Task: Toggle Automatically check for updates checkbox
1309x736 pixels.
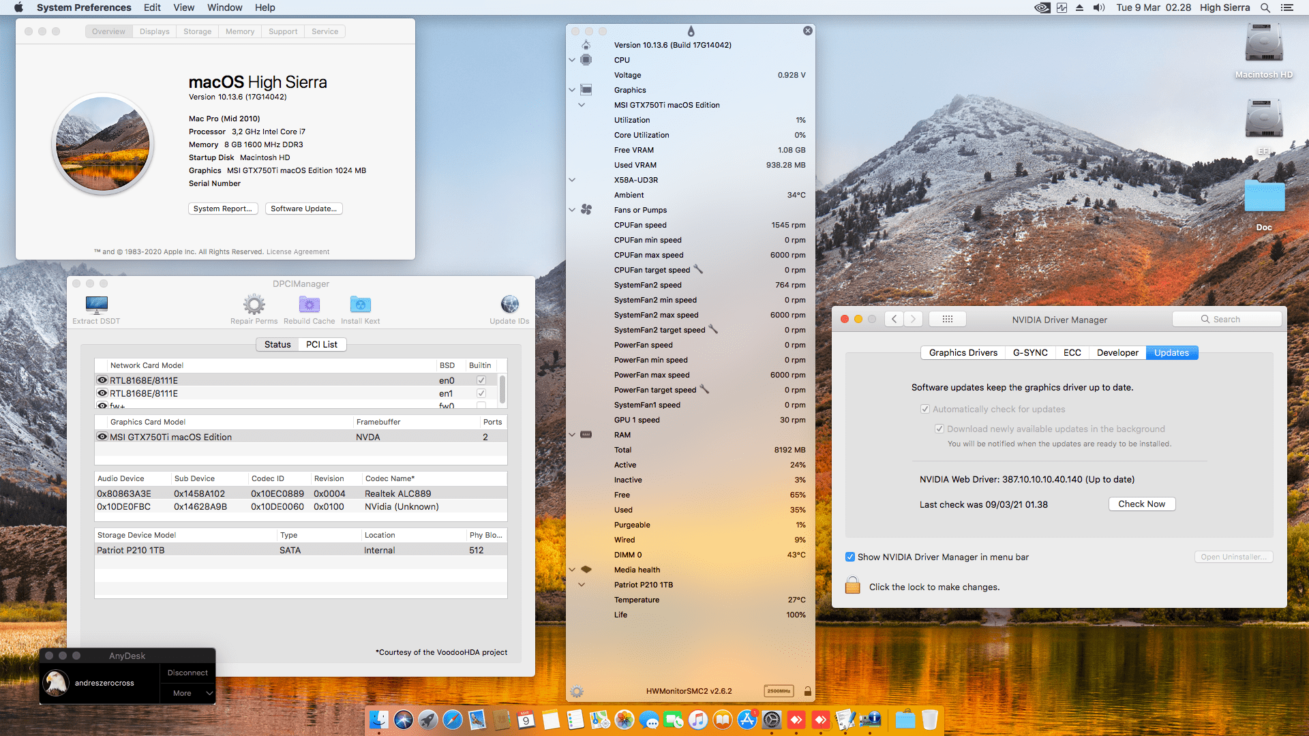Action: click(x=924, y=409)
